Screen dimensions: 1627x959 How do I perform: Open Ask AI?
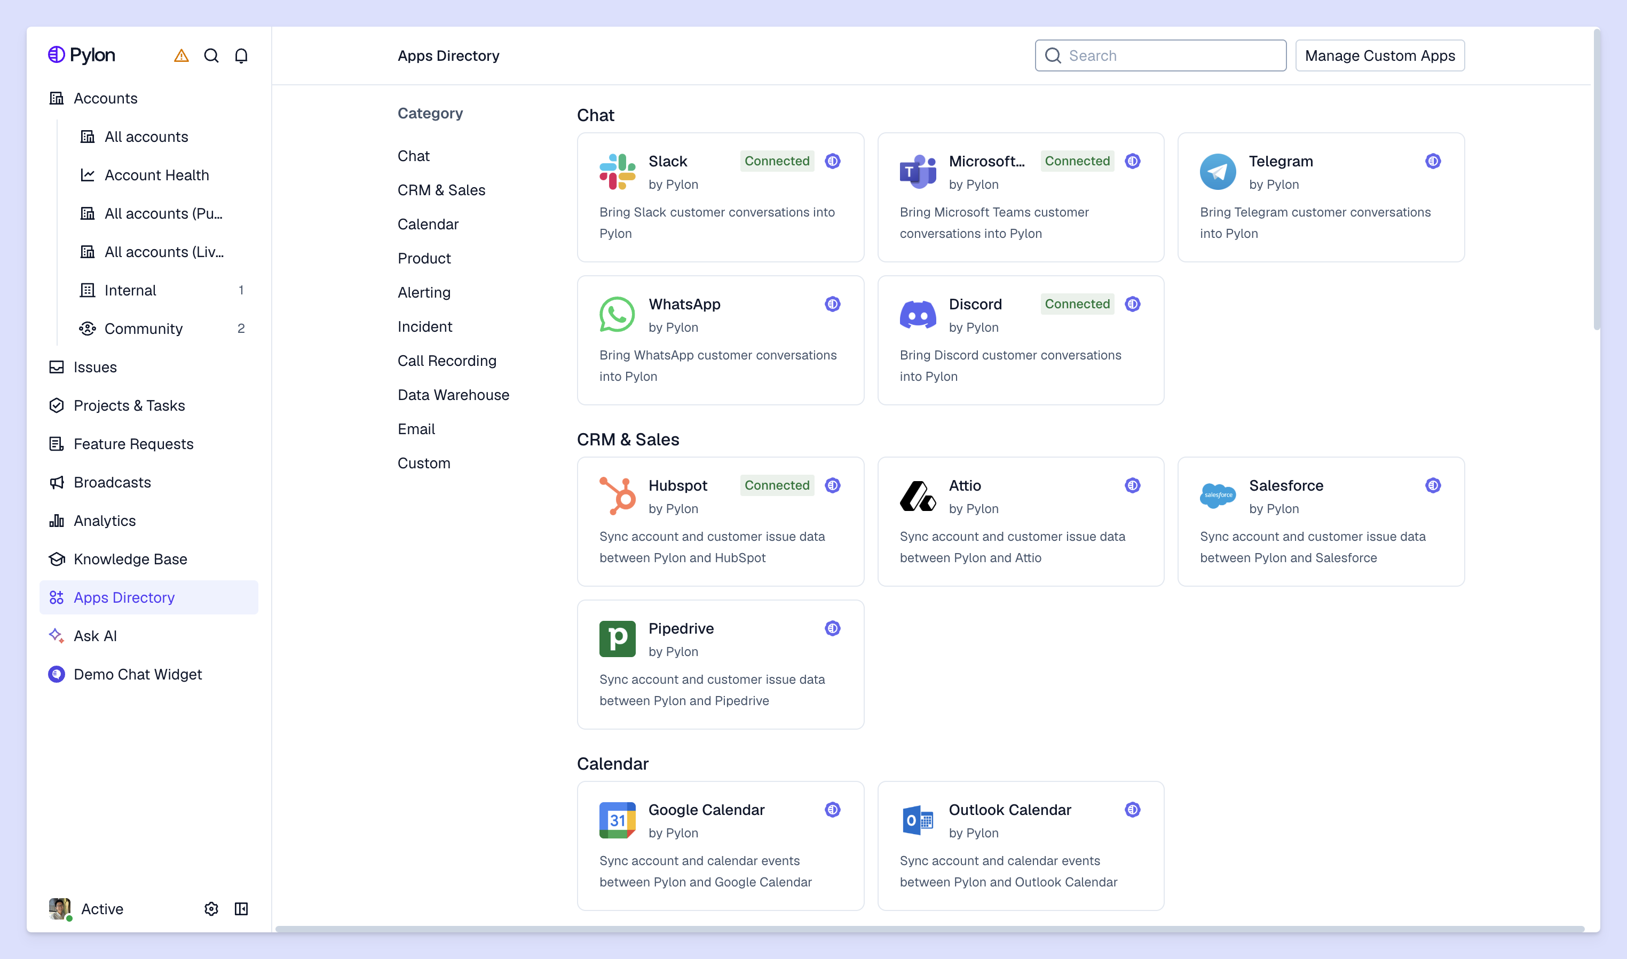pyautogui.click(x=149, y=636)
